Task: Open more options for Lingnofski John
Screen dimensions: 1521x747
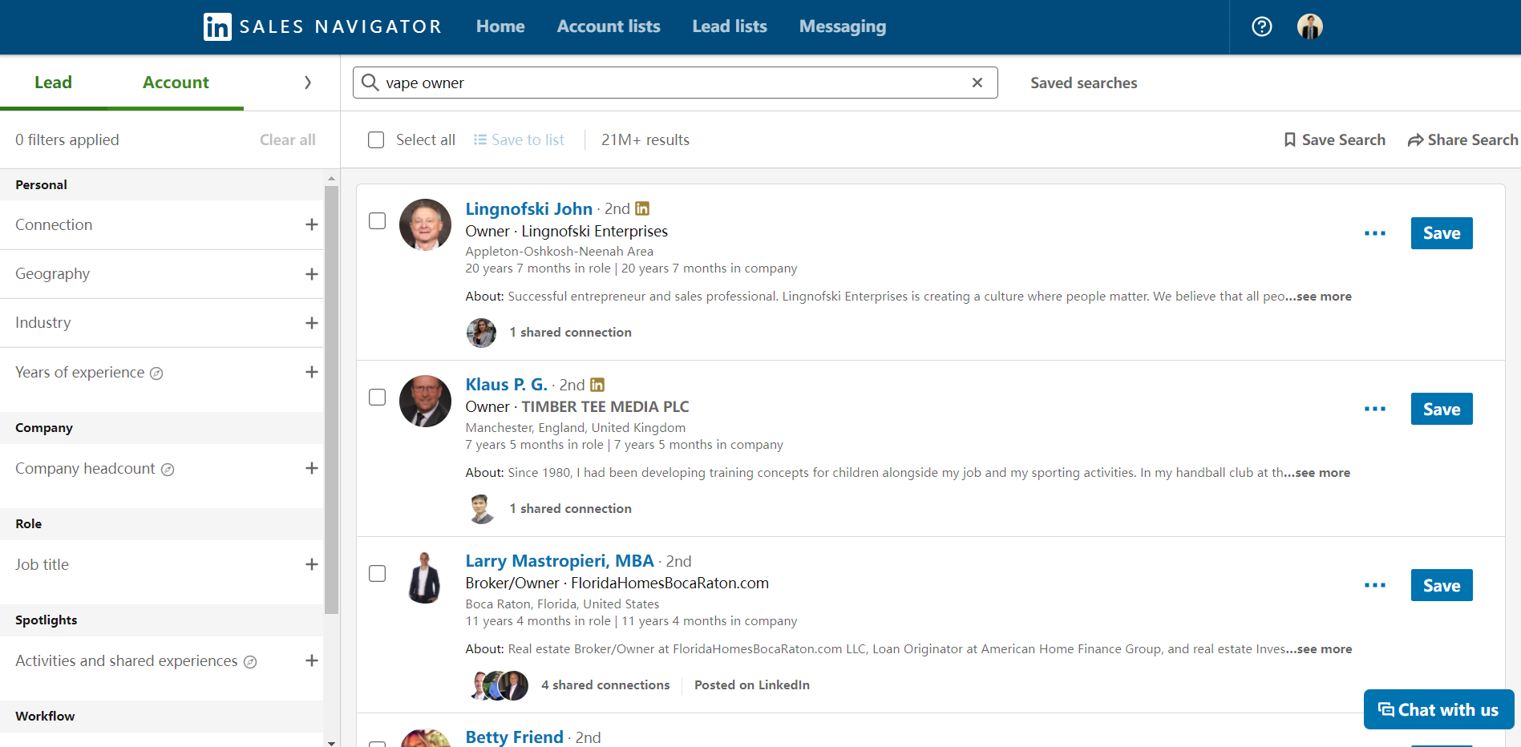Action: click(x=1374, y=233)
